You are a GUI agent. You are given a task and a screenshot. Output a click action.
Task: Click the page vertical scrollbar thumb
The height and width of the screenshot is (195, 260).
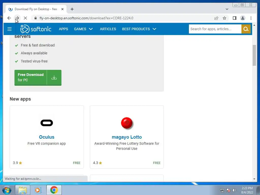point(254,55)
